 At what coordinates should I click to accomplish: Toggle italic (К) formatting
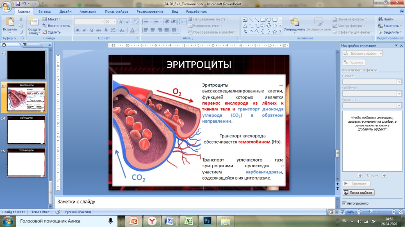[x=84, y=30]
